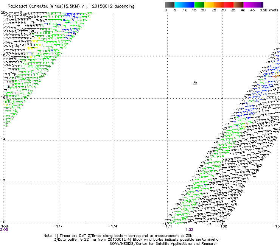Image resolution: width=280 pixels, height=246 pixels.
Task: Click the latitude 12 axis label
Action: [x=3, y=181]
